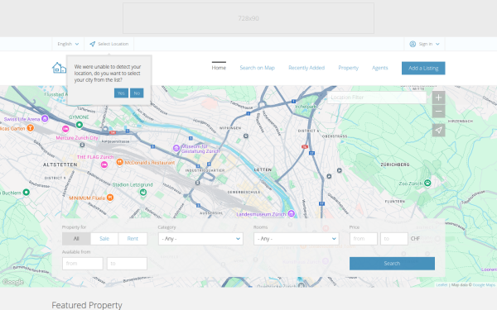Click the house logo icon
Screen dimensions: 497x310
pos(59,68)
